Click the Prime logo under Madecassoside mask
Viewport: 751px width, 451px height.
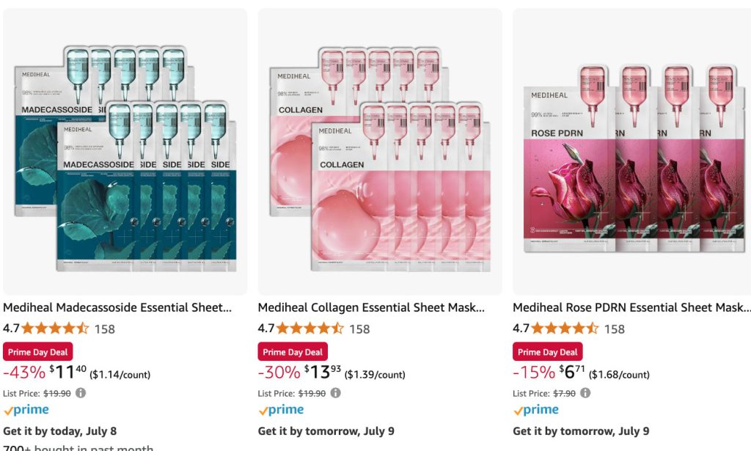26,410
